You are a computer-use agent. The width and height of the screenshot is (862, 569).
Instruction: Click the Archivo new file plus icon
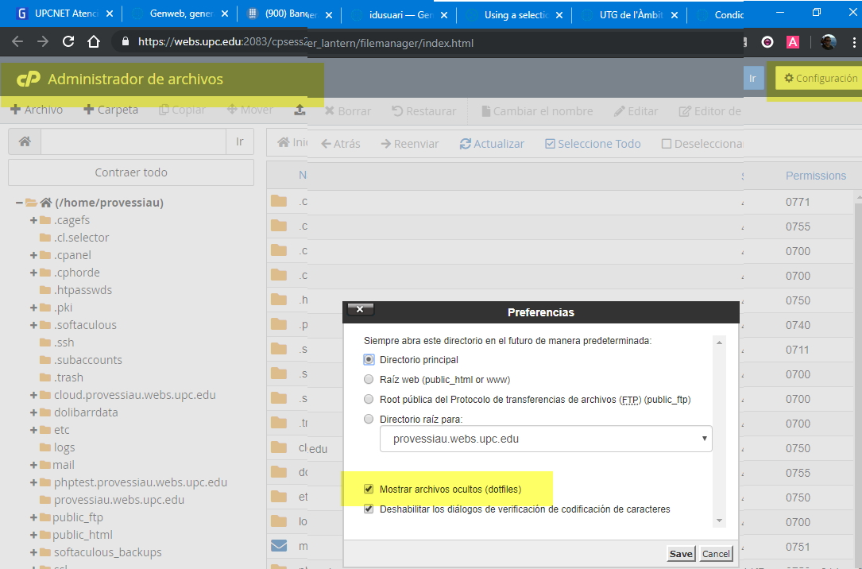[x=15, y=110]
